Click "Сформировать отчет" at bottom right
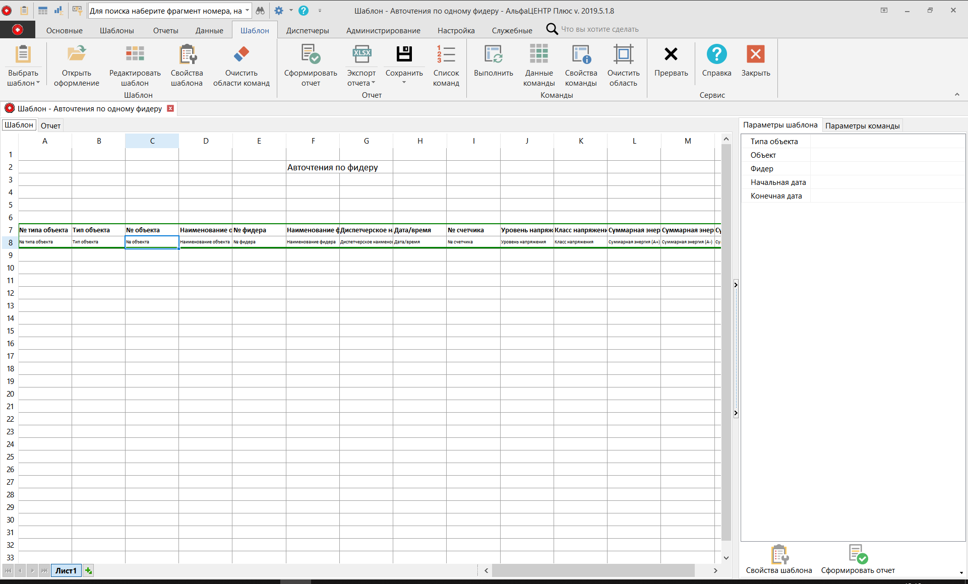The width and height of the screenshot is (968, 584). (858, 559)
